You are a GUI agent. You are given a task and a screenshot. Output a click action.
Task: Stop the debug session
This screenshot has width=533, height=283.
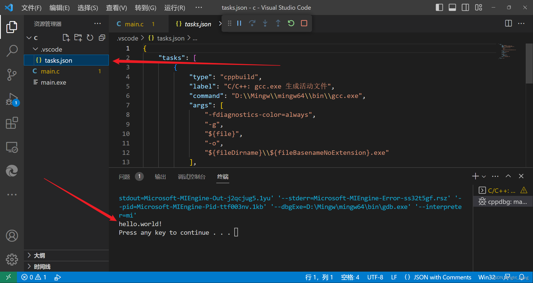pyautogui.click(x=304, y=23)
